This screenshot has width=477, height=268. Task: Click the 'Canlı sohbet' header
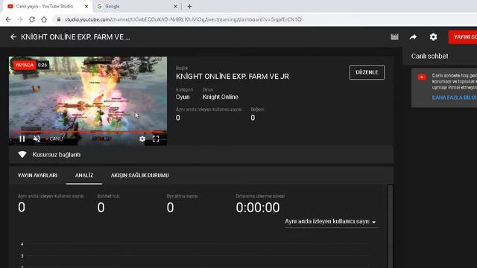[x=429, y=57]
